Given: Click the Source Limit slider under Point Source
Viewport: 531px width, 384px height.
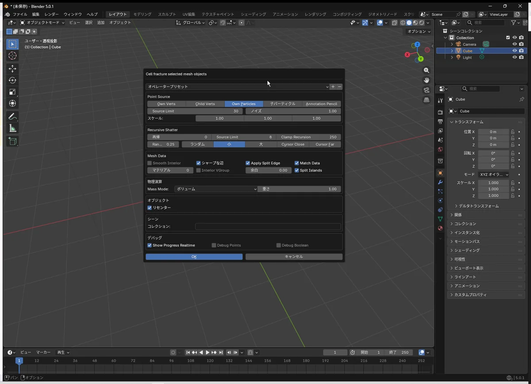Looking at the screenshot, I should coord(195,111).
